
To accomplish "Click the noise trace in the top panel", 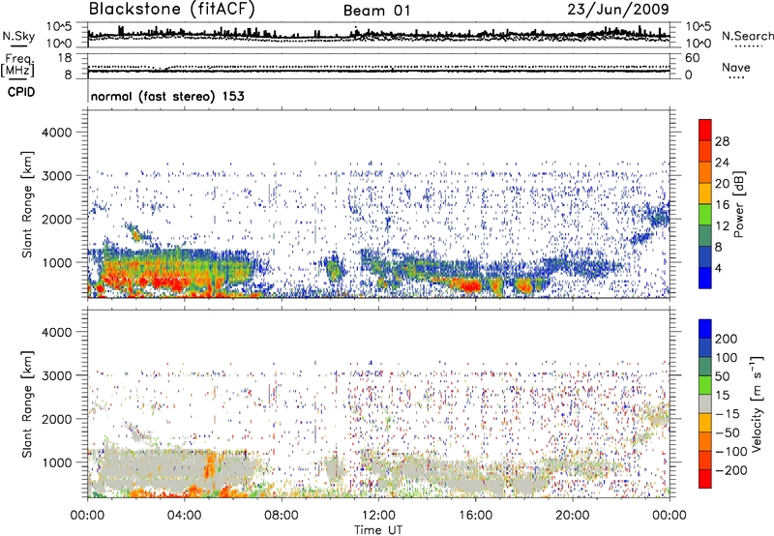I will pos(378,35).
